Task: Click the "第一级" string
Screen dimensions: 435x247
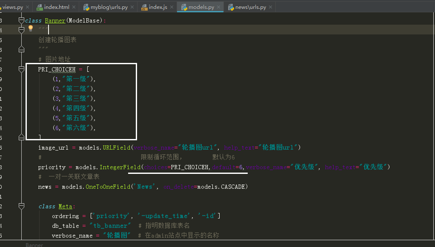Action: 76,79
